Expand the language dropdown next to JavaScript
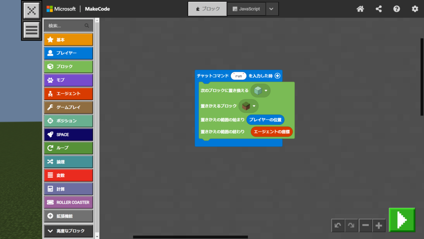Viewport: 424px width, 239px height. 272,9
